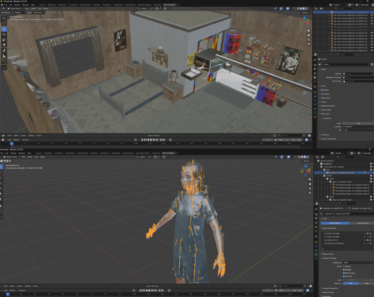
Task: Open Object properties tab in top window
Action: point(315,92)
